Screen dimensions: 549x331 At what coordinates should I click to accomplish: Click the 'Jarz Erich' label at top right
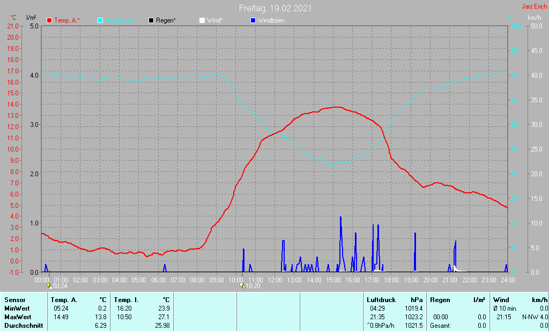click(535, 6)
